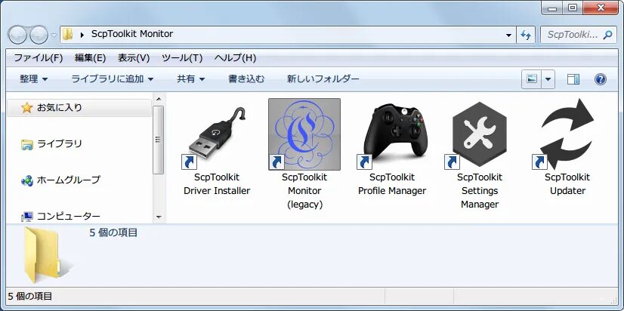This screenshot has width=624, height=311.
Task: Open the ヘルプ(H) menu
Action: point(235,58)
